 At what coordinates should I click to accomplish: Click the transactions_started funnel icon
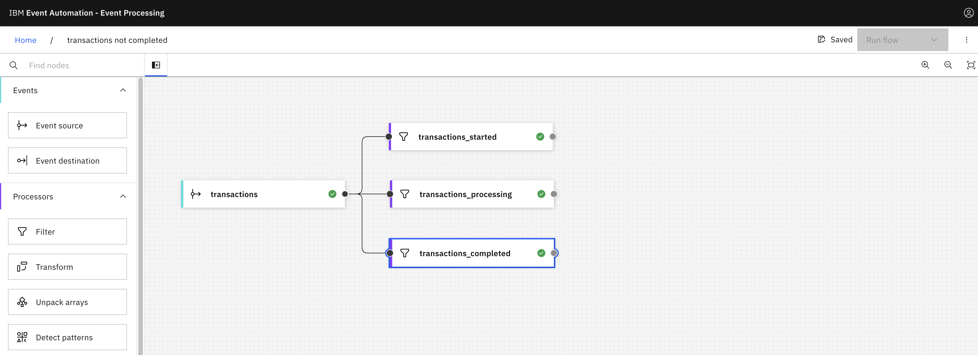404,137
